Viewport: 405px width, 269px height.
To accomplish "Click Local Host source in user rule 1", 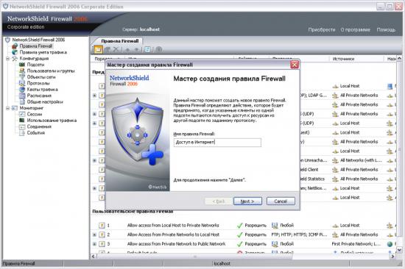I will coord(350,225).
